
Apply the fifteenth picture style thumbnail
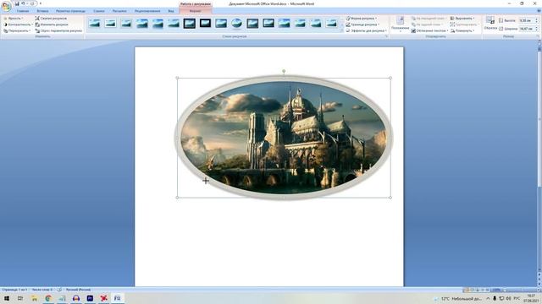click(316, 24)
